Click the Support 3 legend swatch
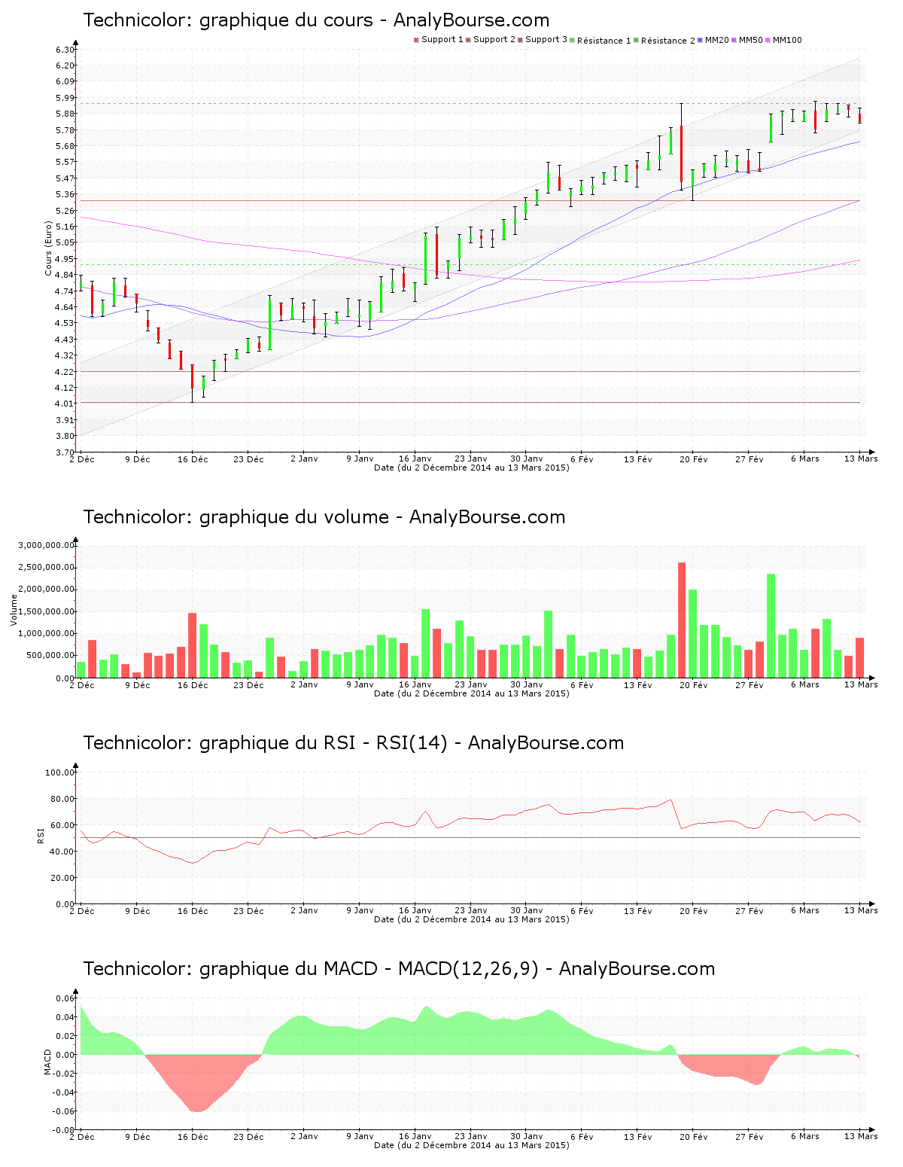Viewport: 903px width, 1167px height. pos(520,40)
